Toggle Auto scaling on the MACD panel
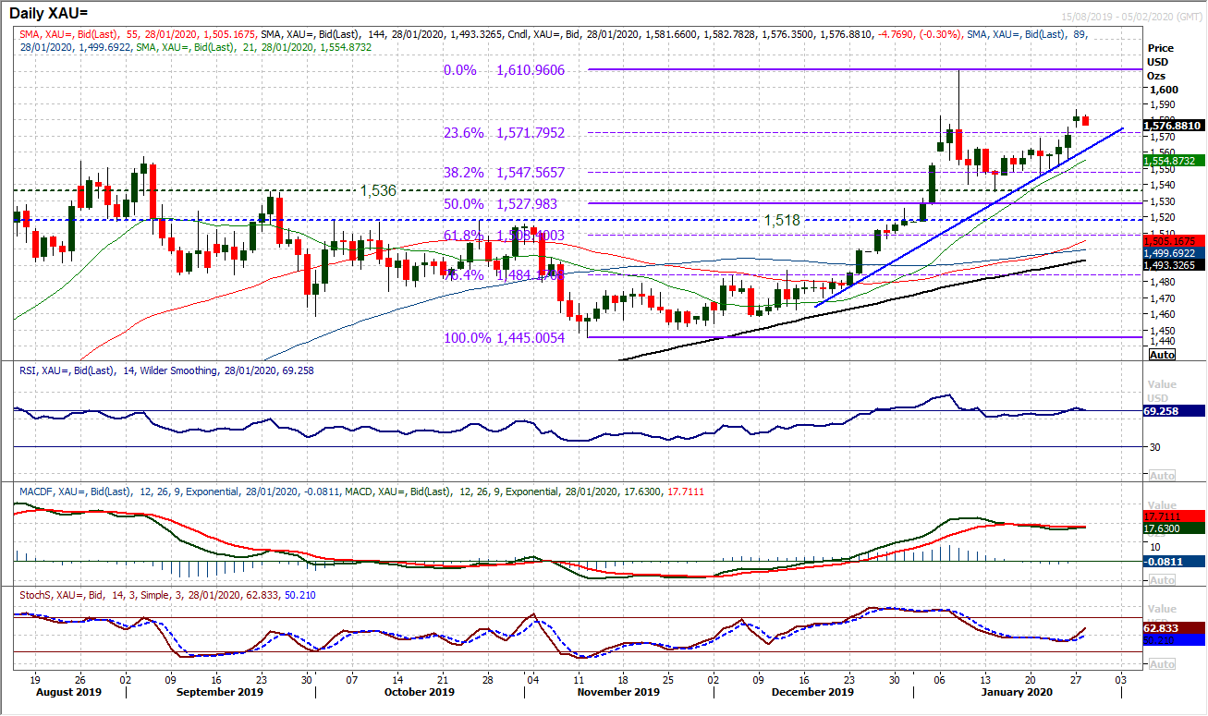 pos(1162,579)
